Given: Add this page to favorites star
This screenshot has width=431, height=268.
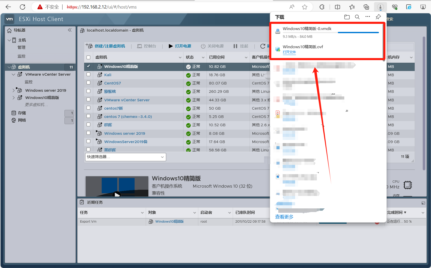Looking at the screenshot, I should coord(305,7).
